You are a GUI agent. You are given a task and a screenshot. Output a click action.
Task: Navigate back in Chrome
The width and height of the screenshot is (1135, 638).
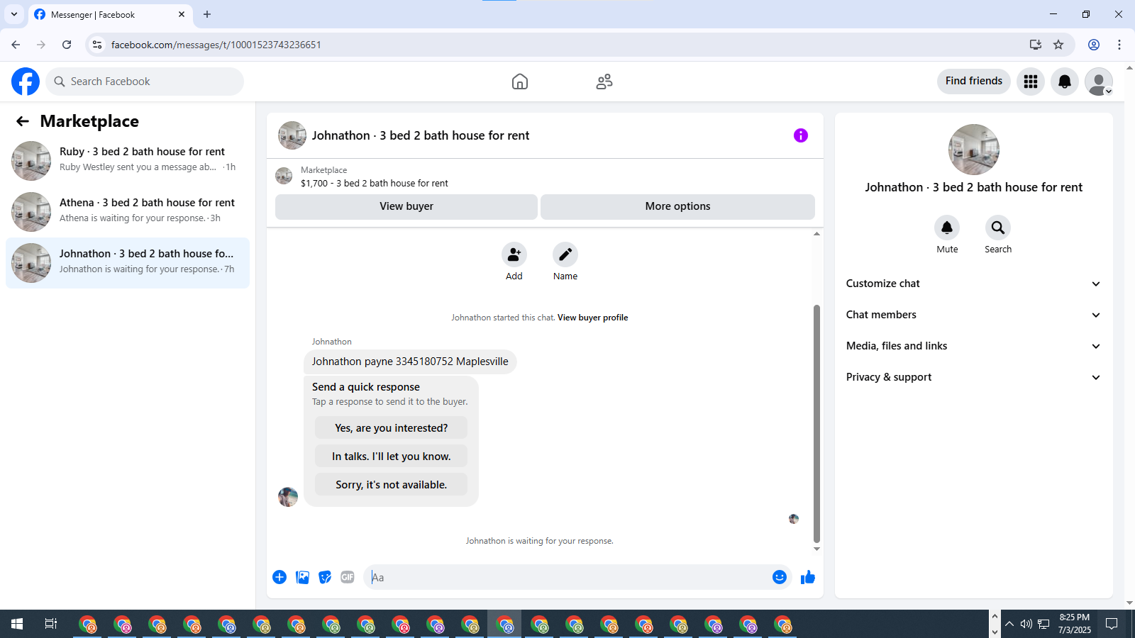[x=16, y=45]
